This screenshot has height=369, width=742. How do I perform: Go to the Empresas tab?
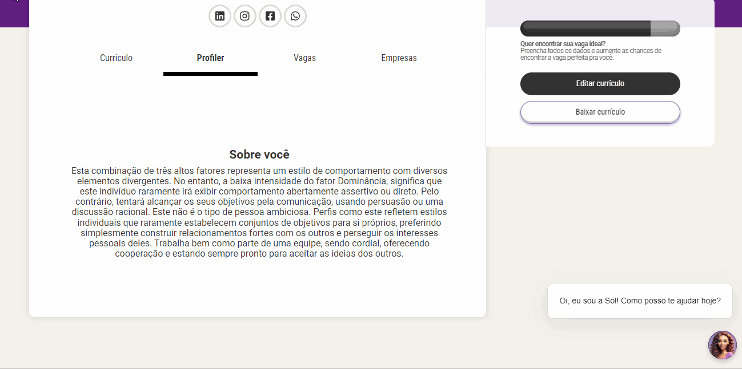[399, 58]
